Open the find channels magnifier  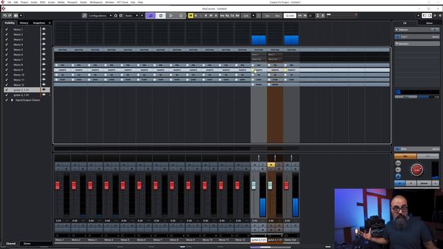pyautogui.click(x=84, y=15)
